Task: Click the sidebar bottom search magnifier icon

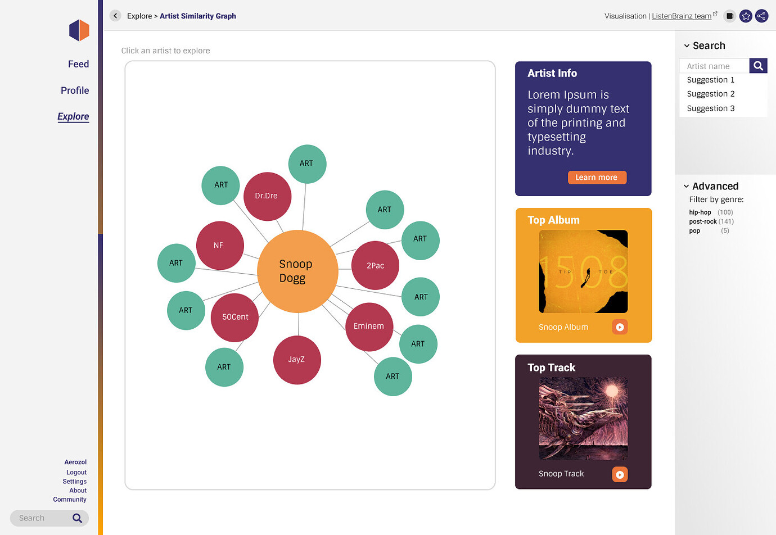Action: click(x=78, y=518)
